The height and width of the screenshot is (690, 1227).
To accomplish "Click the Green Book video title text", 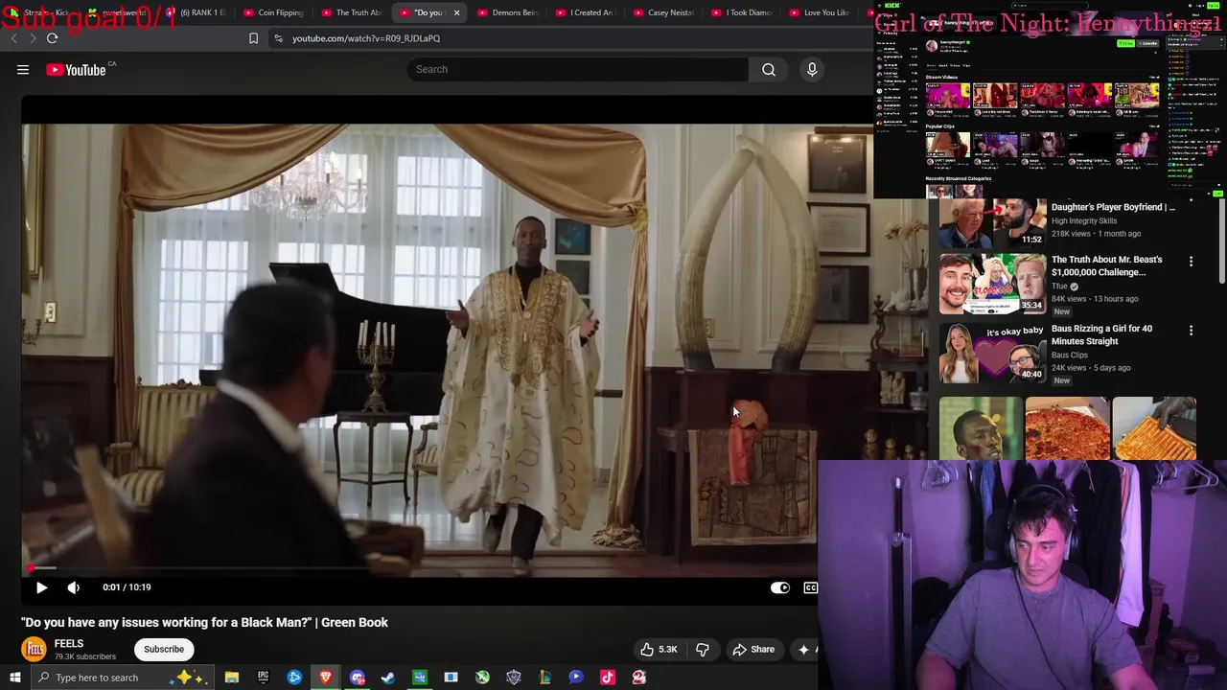I will pos(205,622).
